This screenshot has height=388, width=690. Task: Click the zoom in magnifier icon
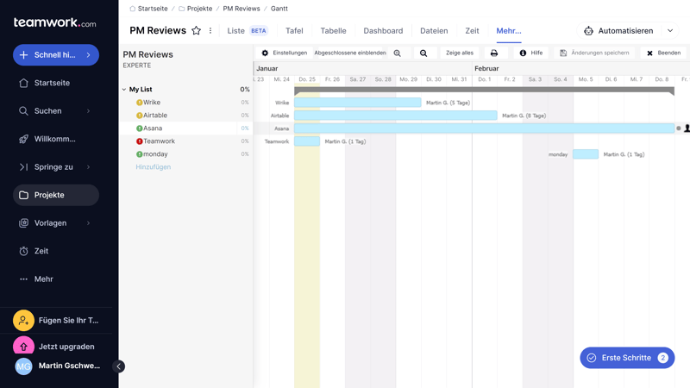tap(398, 53)
